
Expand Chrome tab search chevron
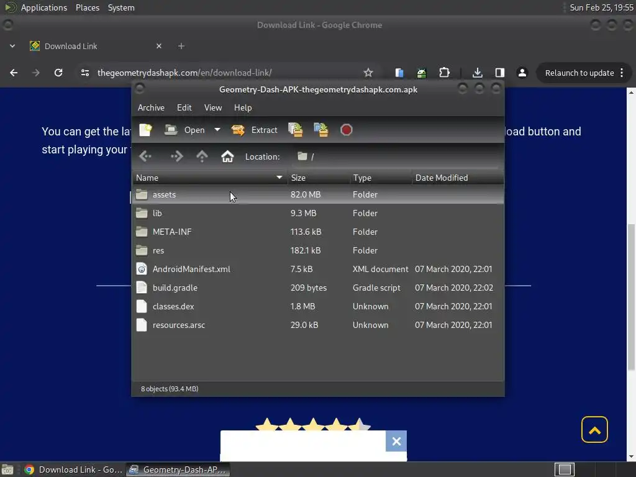click(x=12, y=46)
